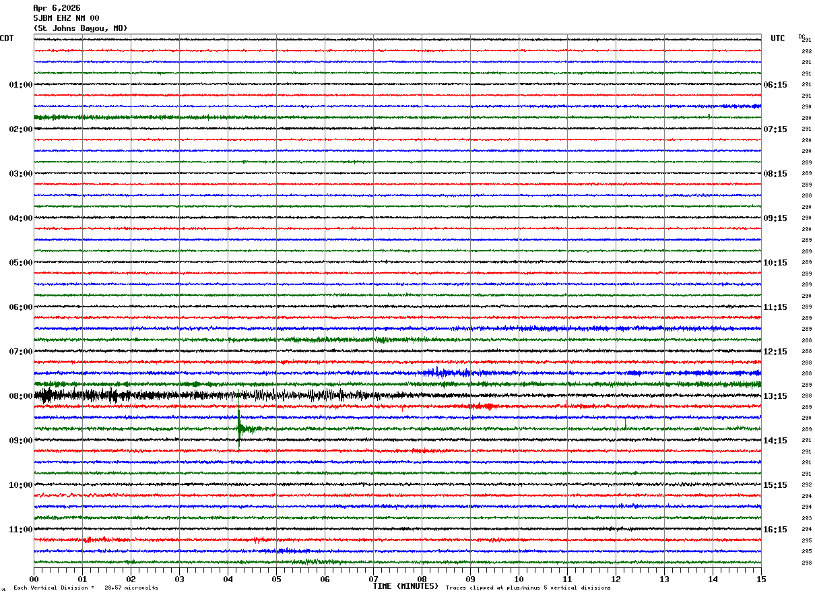This screenshot has width=815, height=597.
Task: Click the date text "Apr 6,2026"
Action: 57,8
